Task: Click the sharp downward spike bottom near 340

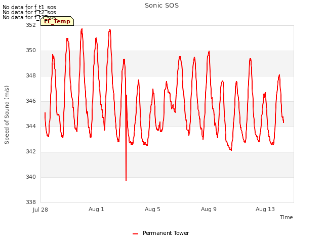Action: point(126,180)
